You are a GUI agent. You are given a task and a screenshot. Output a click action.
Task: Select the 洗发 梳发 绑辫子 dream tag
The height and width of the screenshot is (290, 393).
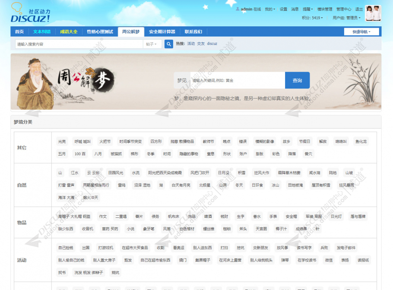(89, 273)
